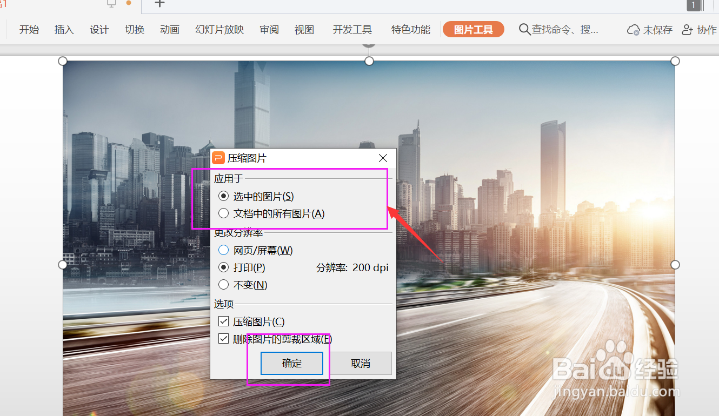
Task: Click the top-left image resize handle
Action: [63, 61]
